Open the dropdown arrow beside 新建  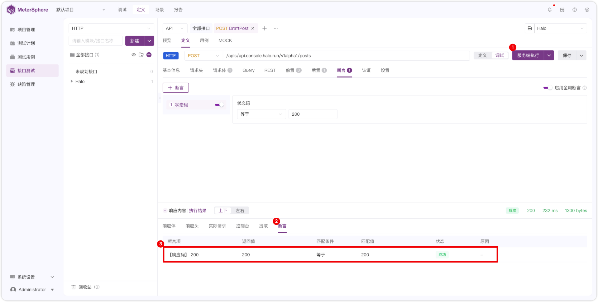click(x=149, y=41)
